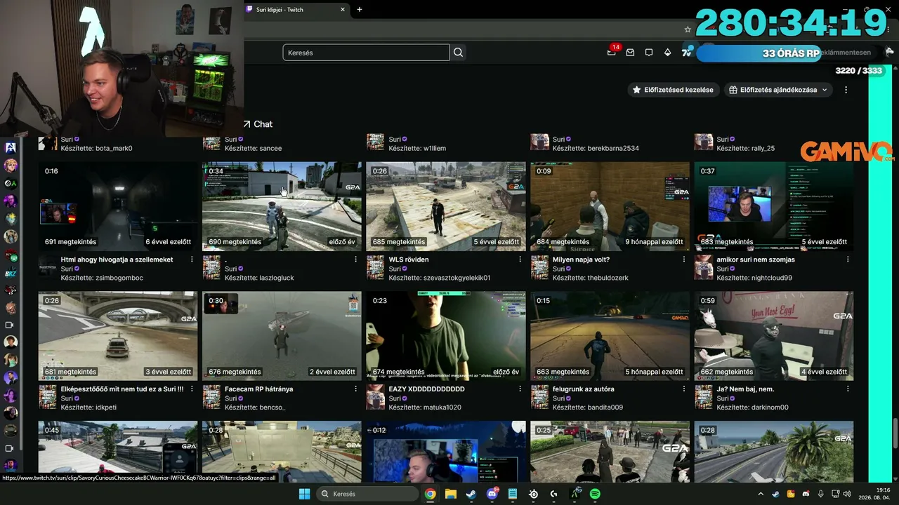Play the 0:34 clip with 690 views
This screenshot has width=899, height=505.
pyautogui.click(x=282, y=206)
